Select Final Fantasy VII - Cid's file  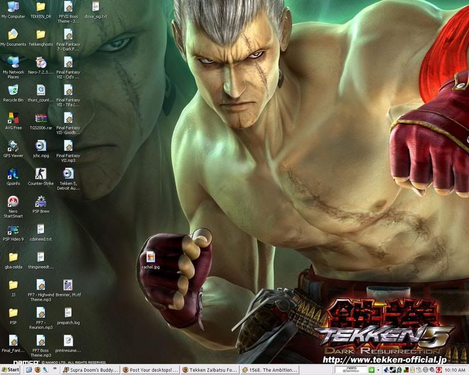point(68,68)
